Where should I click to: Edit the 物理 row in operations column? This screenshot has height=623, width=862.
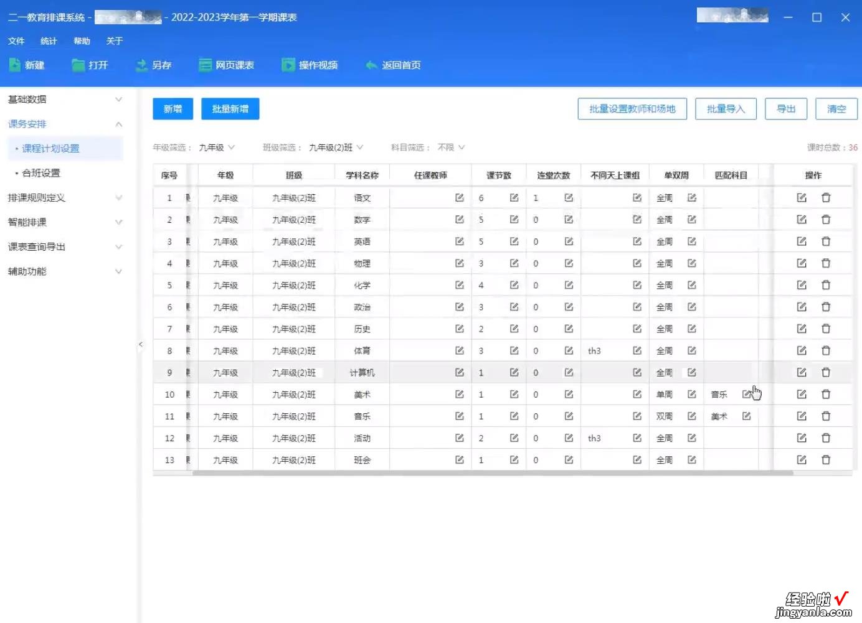coord(802,263)
